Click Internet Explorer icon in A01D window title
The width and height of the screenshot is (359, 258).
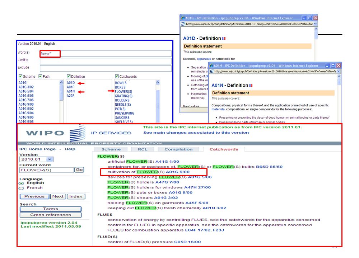pos(183,18)
